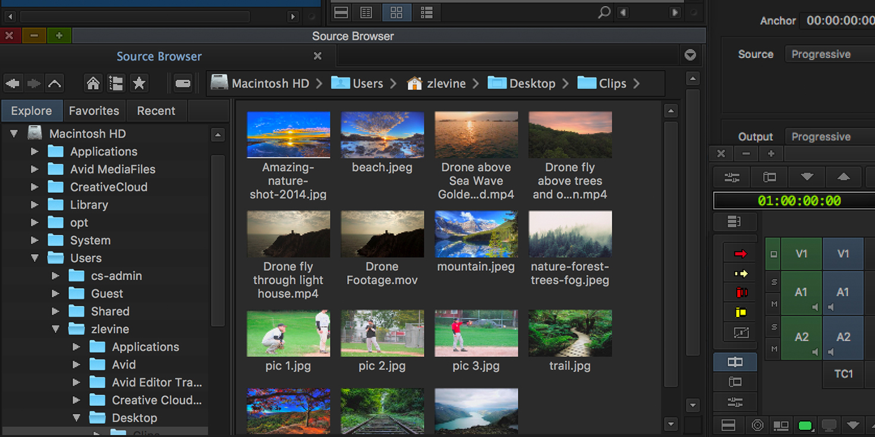
Task: Click Users in the breadcrumb path
Action: point(357,84)
